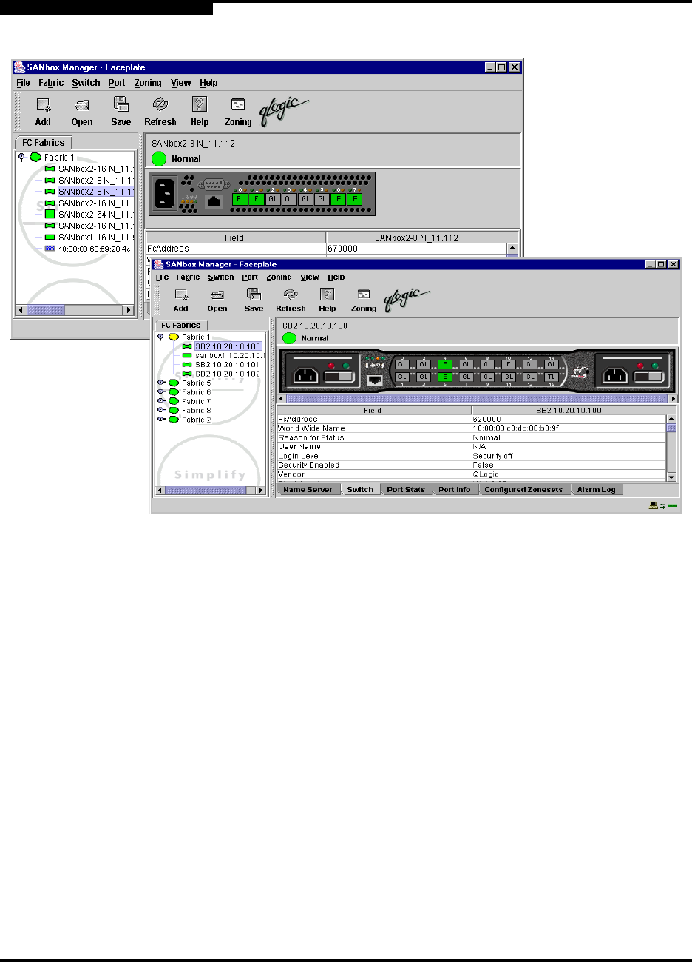The image size is (692, 962).
Task: Open the Switch menu in the rear window
Action: click(x=86, y=83)
